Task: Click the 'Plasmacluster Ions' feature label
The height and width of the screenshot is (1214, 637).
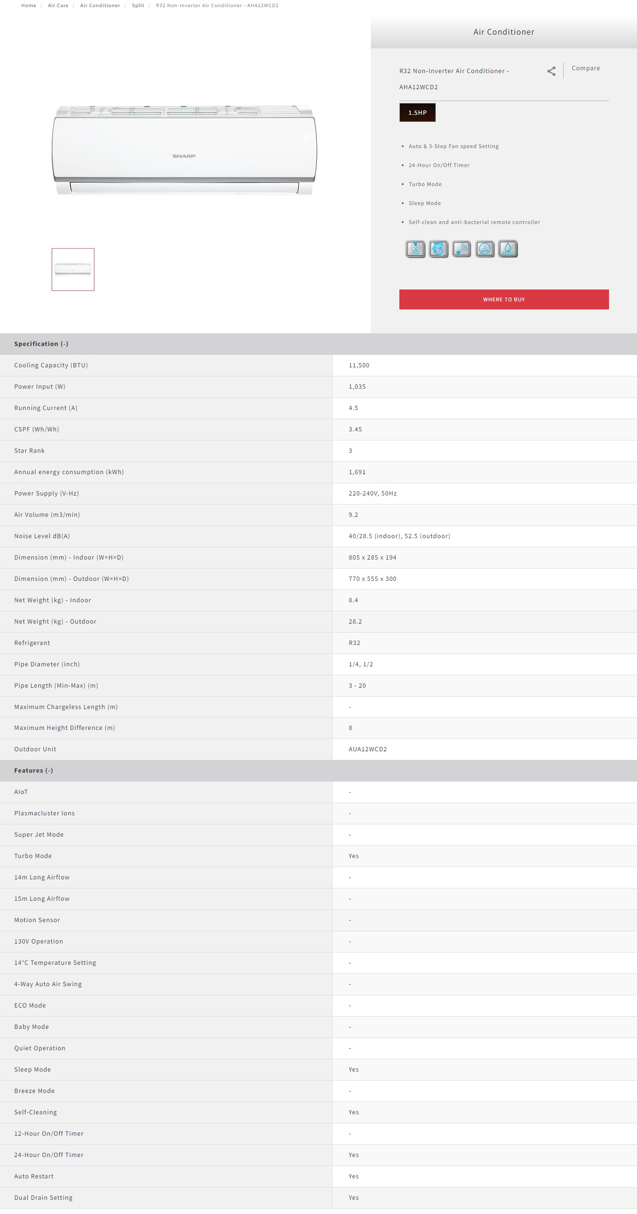Action: coord(45,813)
